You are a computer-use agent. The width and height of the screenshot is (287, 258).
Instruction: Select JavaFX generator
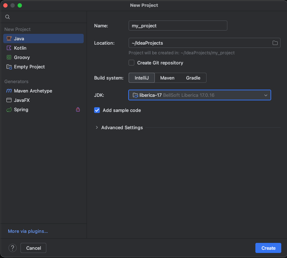point(43,100)
